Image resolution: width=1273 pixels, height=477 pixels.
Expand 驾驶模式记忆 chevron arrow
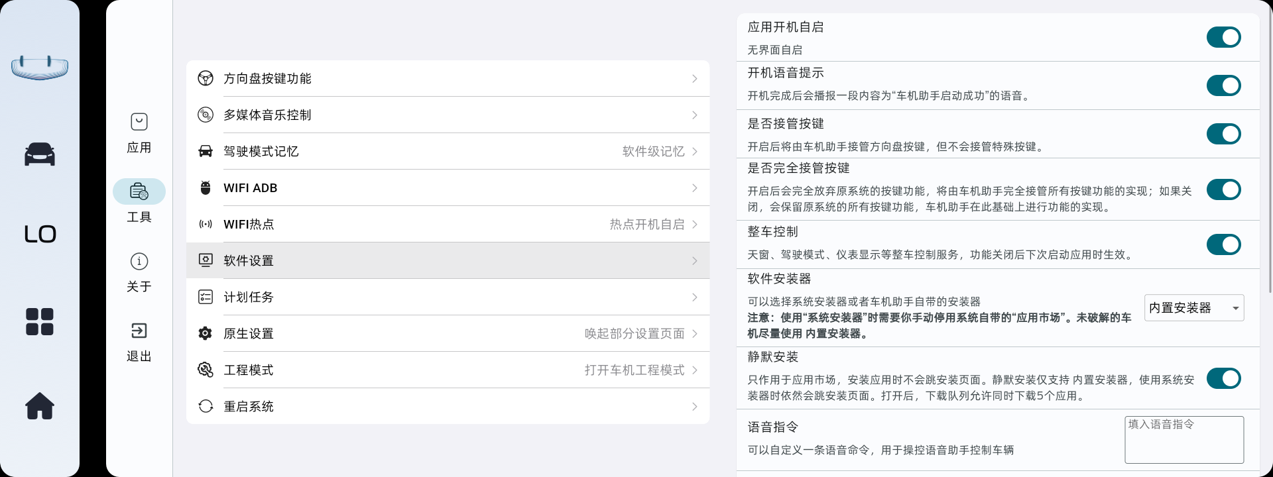pos(694,152)
